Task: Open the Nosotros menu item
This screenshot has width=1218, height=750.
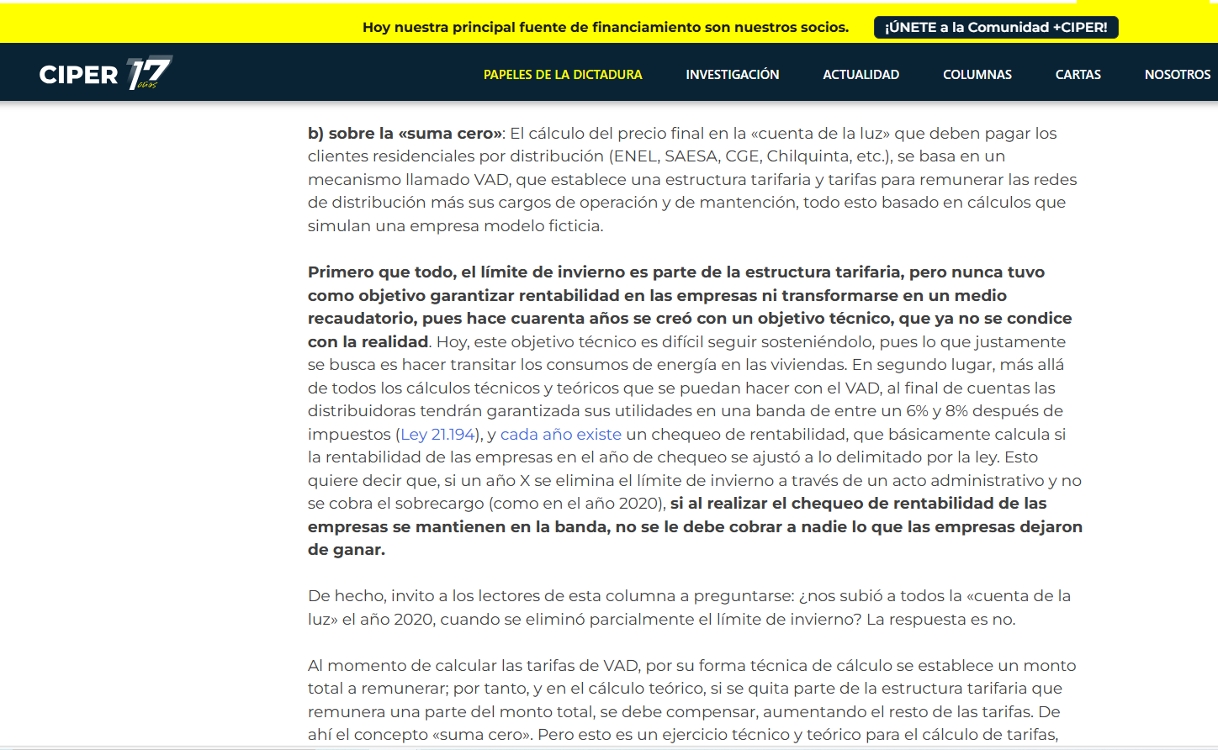Action: 1178,75
